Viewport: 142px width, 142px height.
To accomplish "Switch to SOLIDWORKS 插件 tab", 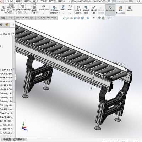I will pyautogui.click(x=25, y=18).
